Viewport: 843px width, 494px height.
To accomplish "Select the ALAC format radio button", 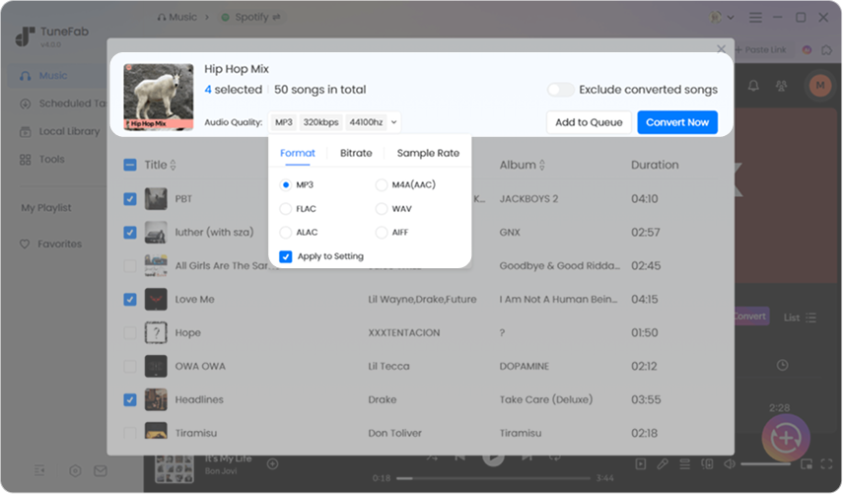I will tap(286, 233).
